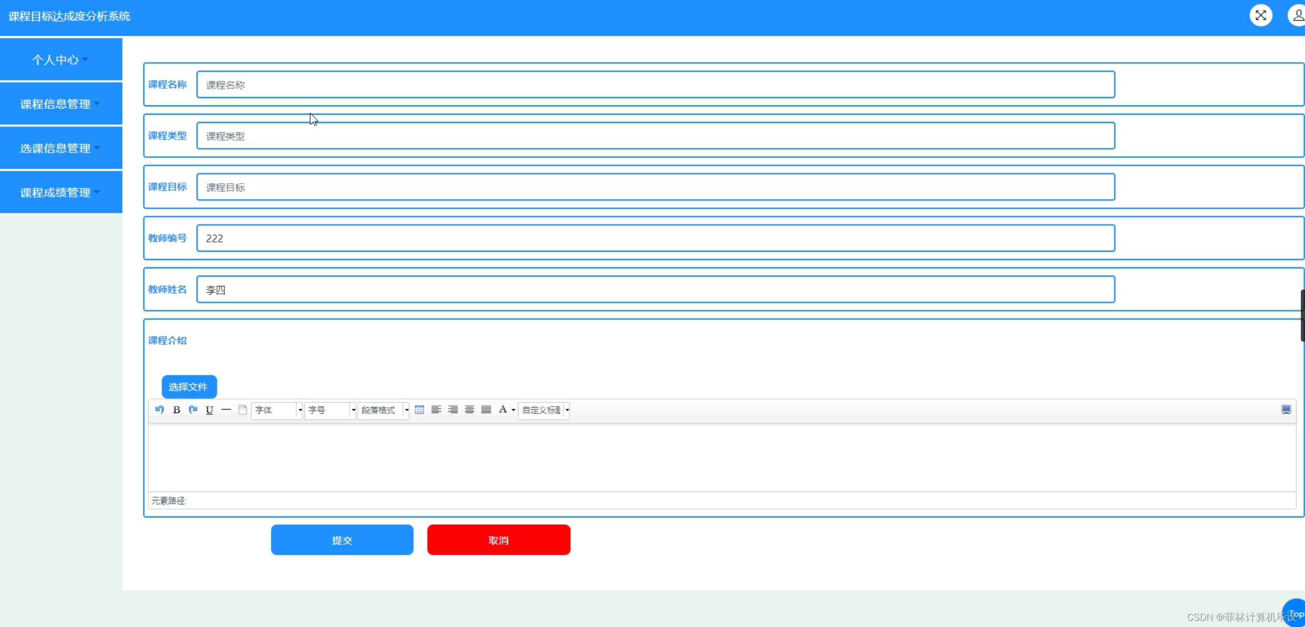The width and height of the screenshot is (1305, 627).
Task: Click the red 取消 cancel button
Action: [498, 540]
